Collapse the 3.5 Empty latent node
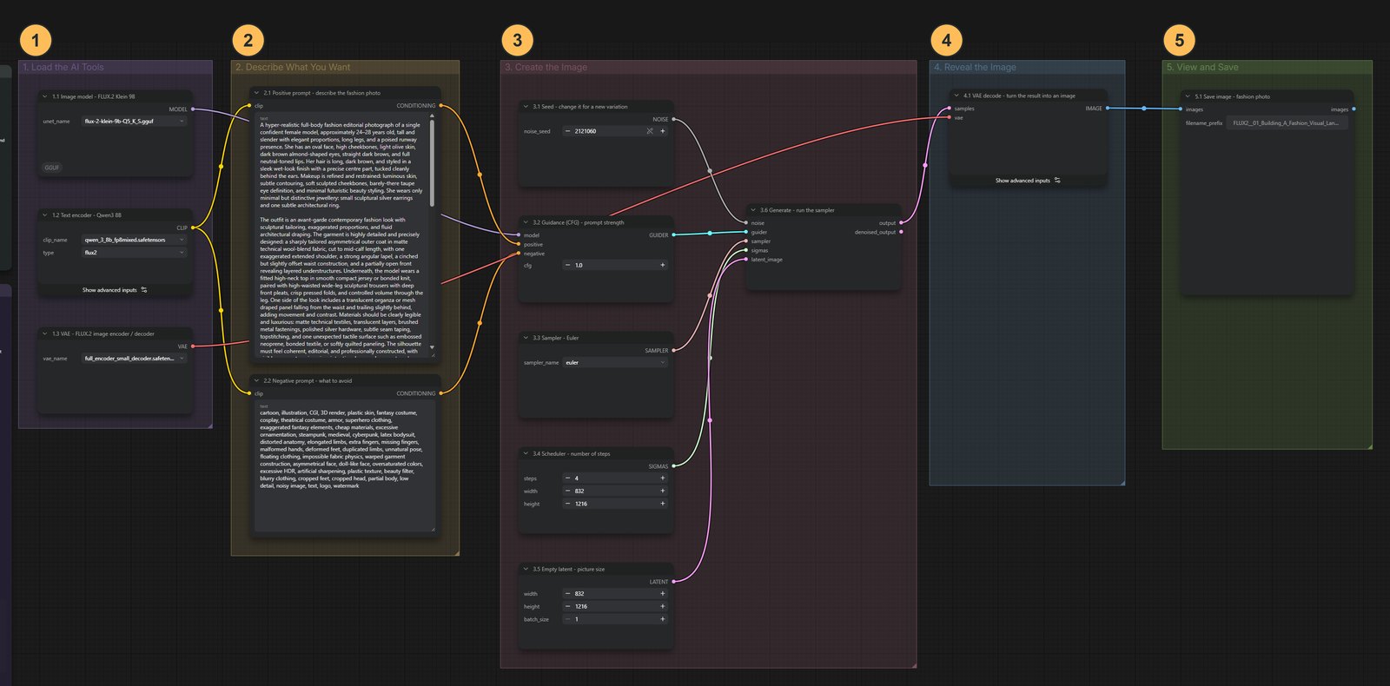Image resolution: width=1390 pixels, height=686 pixels. (x=526, y=569)
